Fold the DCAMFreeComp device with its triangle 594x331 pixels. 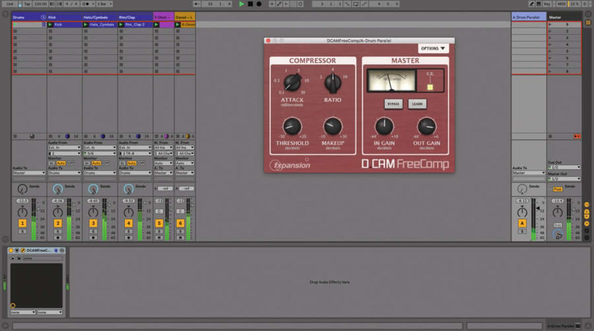click(x=17, y=250)
